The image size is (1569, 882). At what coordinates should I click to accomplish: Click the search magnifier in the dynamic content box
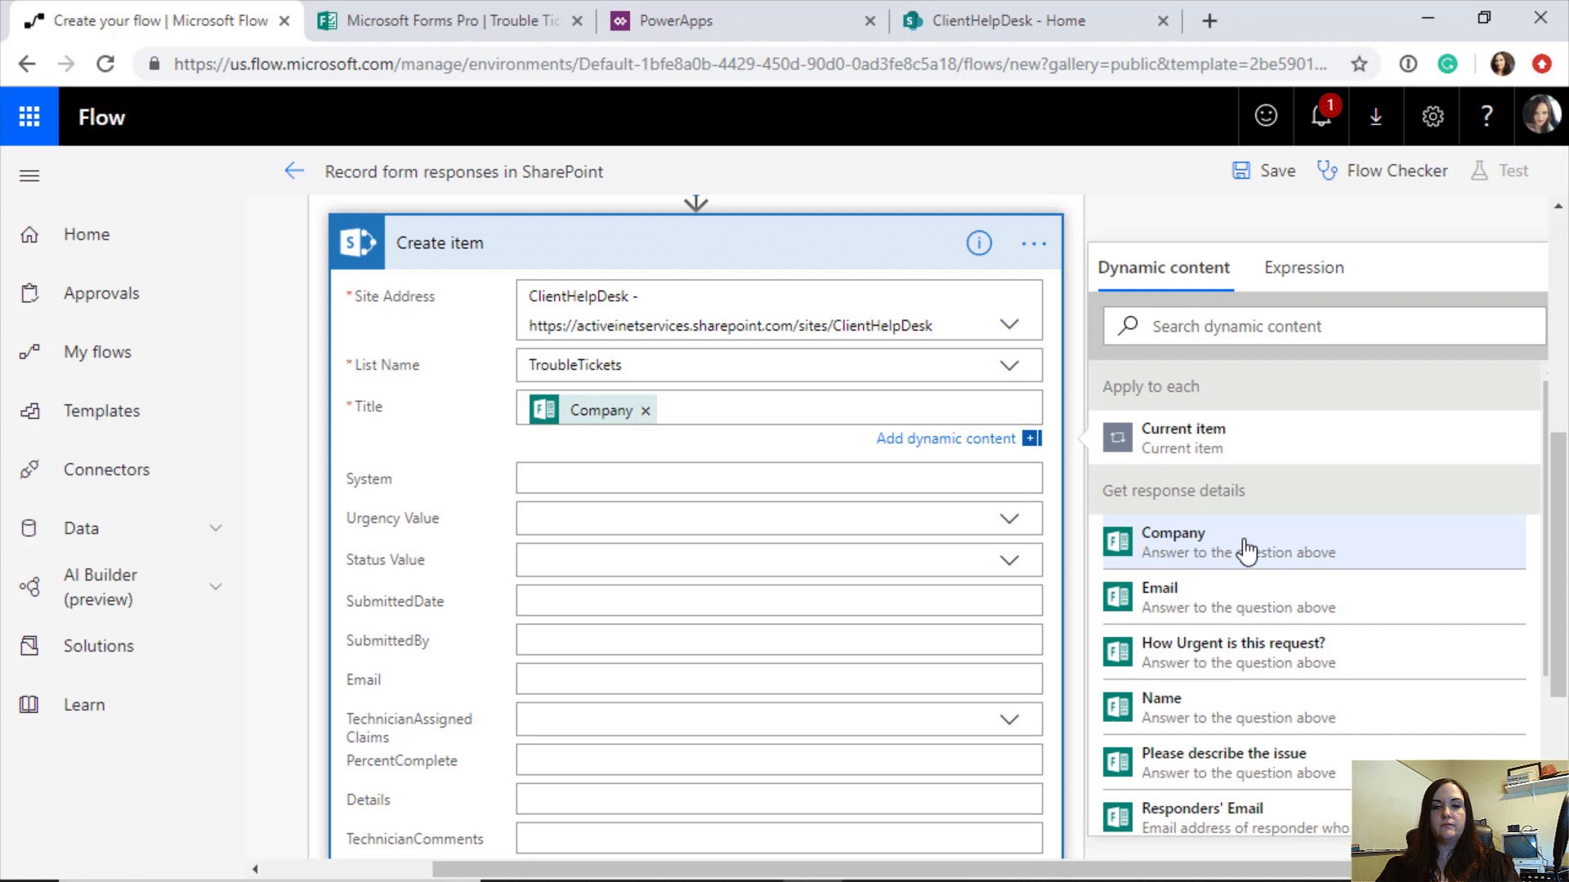(1128, 326)
